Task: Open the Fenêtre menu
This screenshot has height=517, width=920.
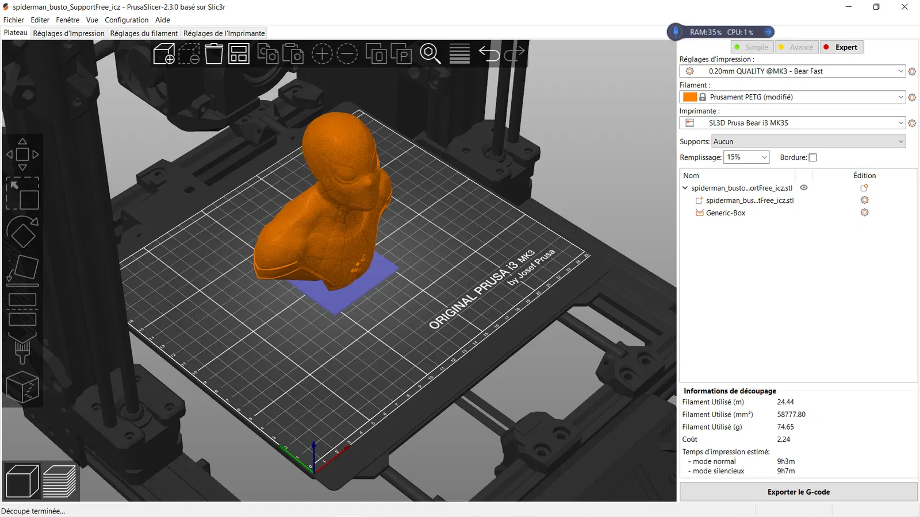Action: coord(68,20)
